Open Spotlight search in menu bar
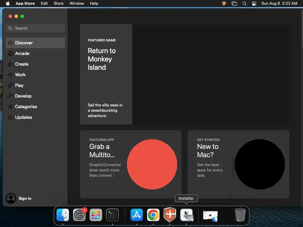Image resolution: width=303 pixels, height=227 pixels. click(x=244, y=4)
